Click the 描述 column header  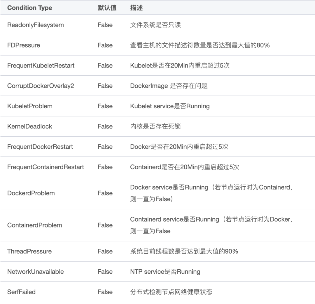(x=136, y=8)
